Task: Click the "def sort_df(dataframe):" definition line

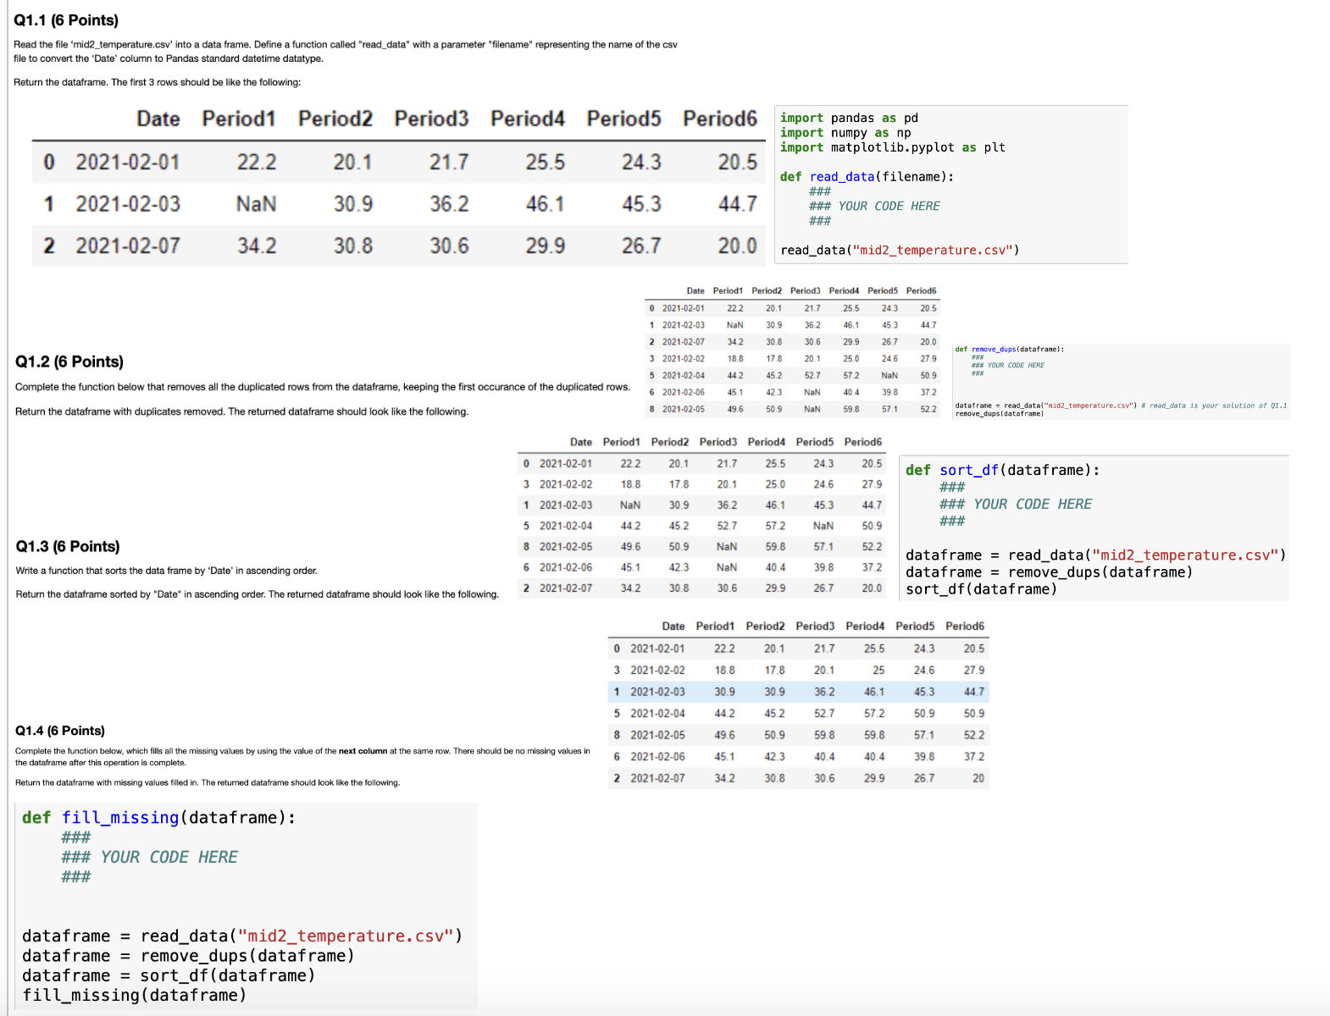Action: 1003,470
